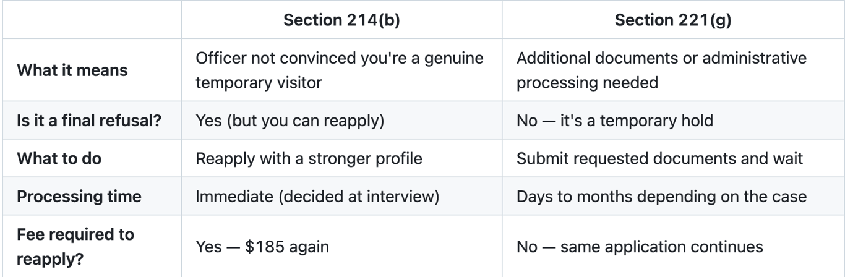Select the "Processing time" row label

click(79, 198)
